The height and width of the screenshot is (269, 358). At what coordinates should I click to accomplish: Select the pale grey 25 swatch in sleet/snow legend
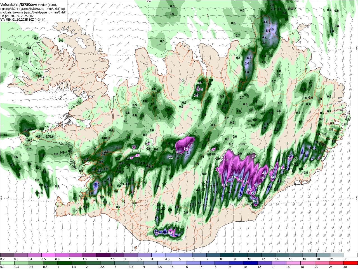click(336, 255)
